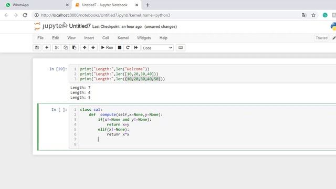Save the notebook with the floppy icon

click(37, 48)
